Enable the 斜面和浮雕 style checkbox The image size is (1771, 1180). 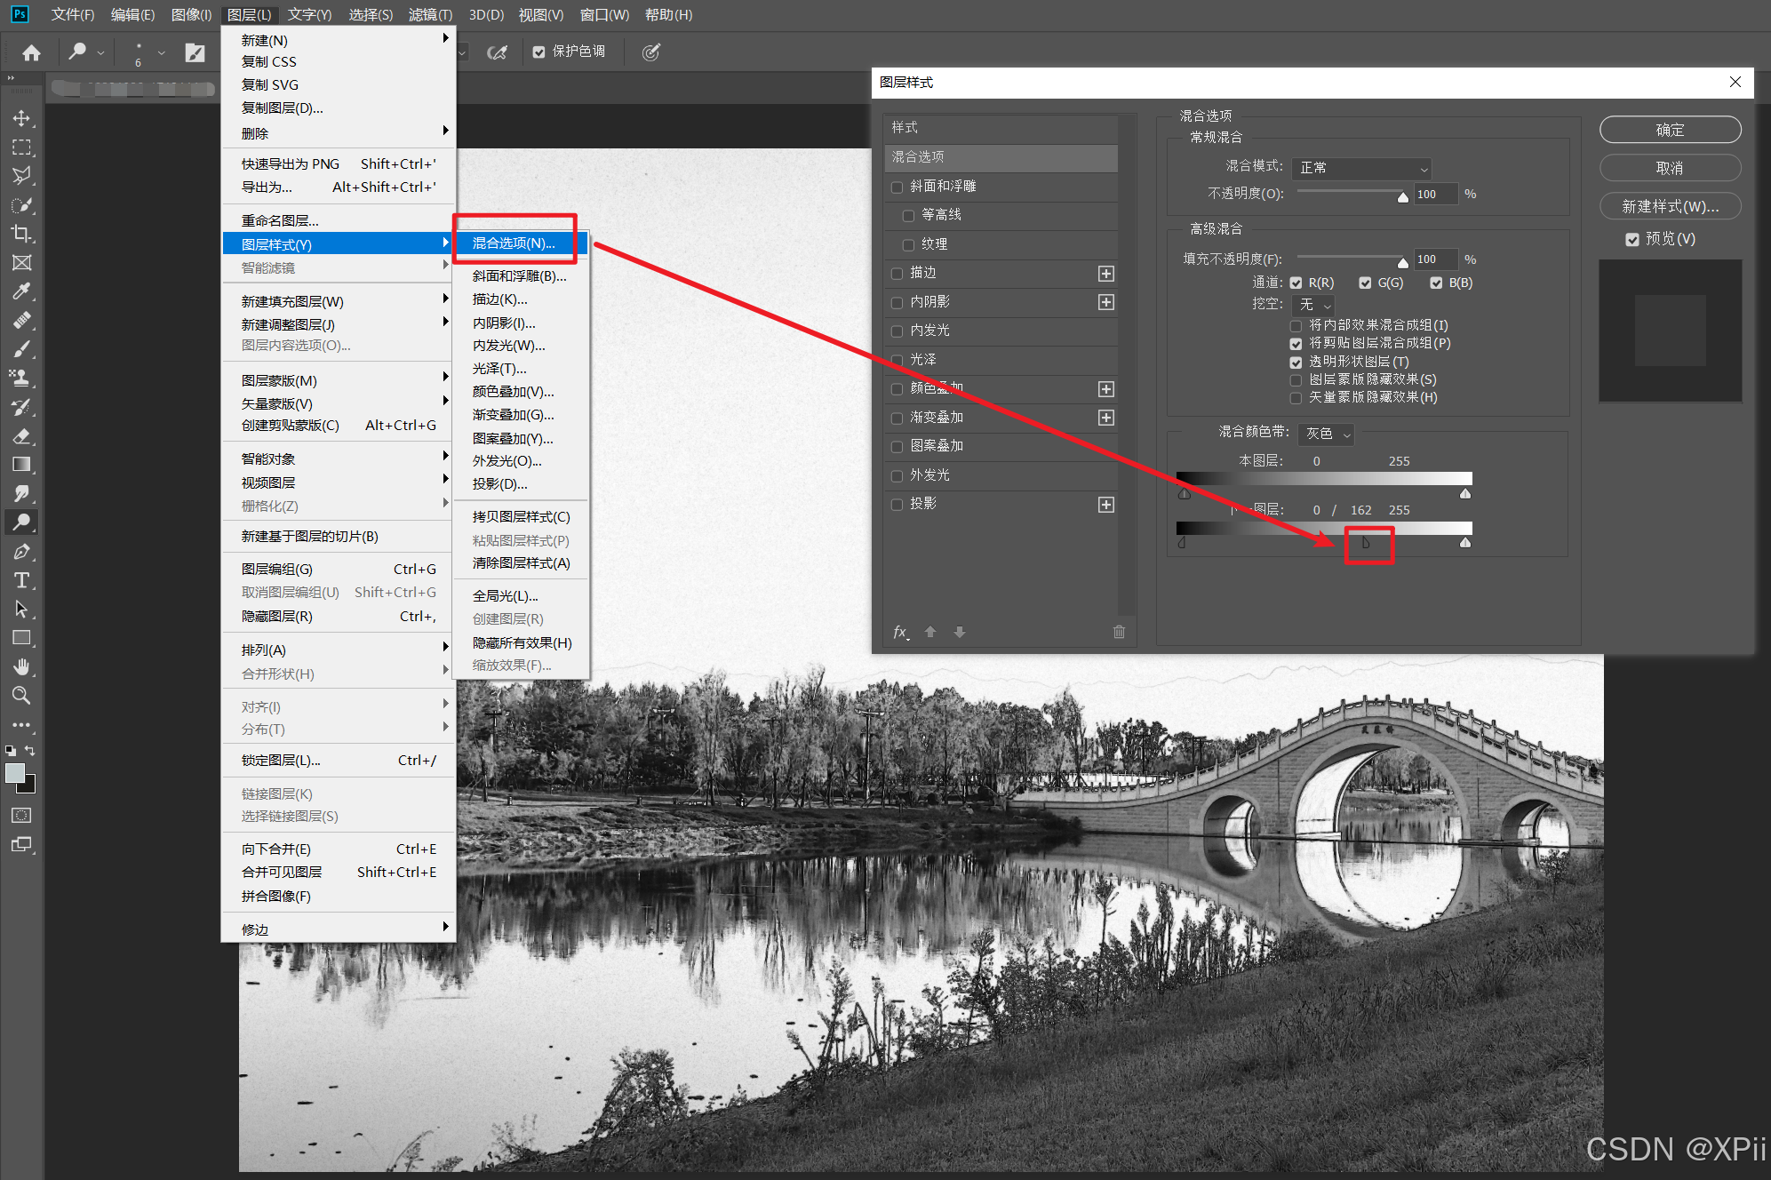pyautogui.click(x=897, y=187)
